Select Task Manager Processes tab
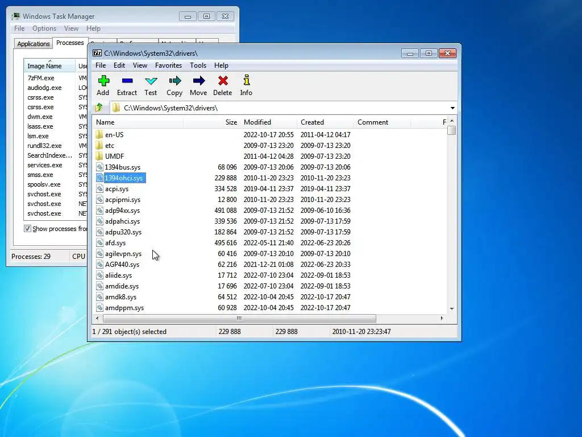This screenshot has height=437, width=582. point(70,43)
